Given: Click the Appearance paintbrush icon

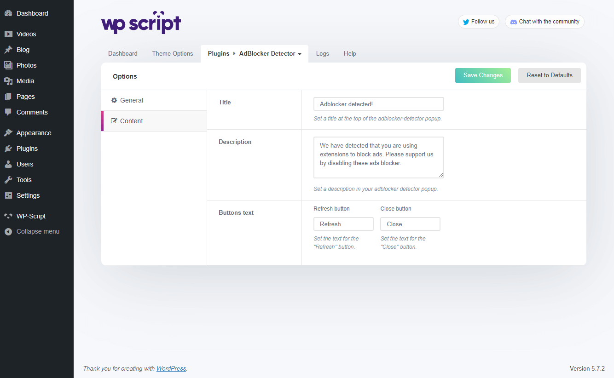Looking at the screenshot, I should point(8,133).
